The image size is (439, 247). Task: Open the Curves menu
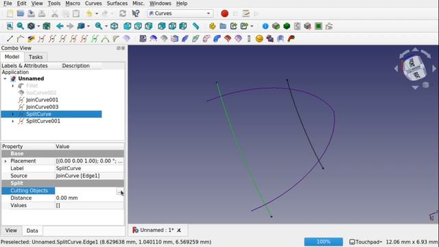coord(93,3)
